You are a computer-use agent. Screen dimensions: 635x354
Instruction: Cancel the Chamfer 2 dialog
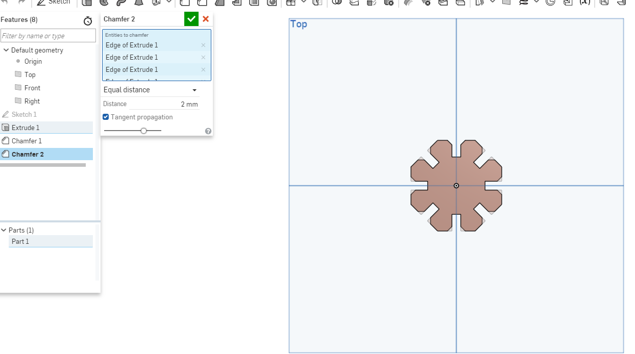206,19
